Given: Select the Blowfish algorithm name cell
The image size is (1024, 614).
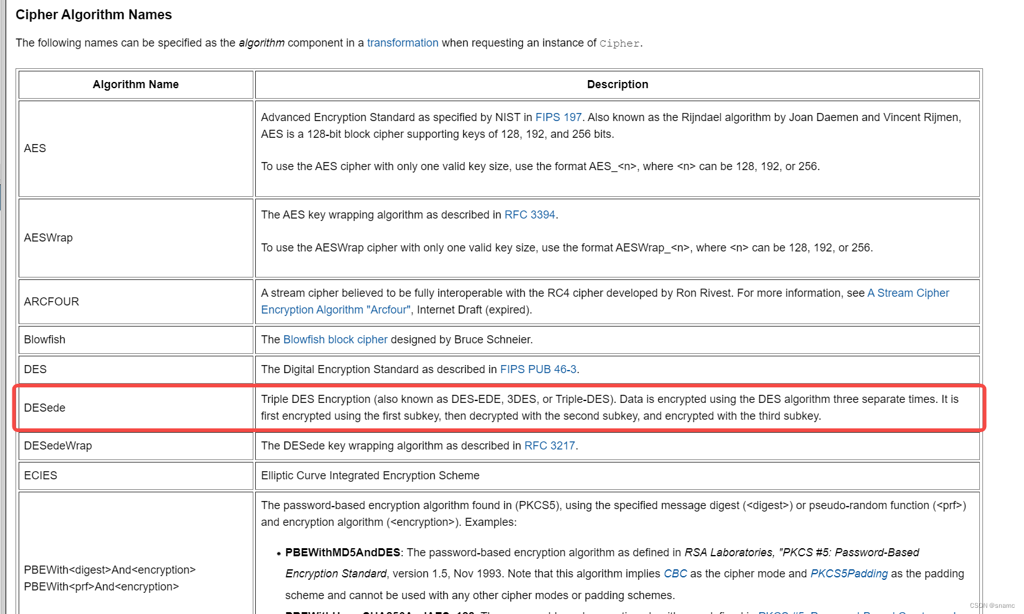Looking at the screenshot, I should click(x=135, y=340).
